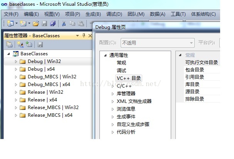Expand the 库管理器 node
Image resolution: width=234 pixels, height=159 pixels.
coord(113,94)
